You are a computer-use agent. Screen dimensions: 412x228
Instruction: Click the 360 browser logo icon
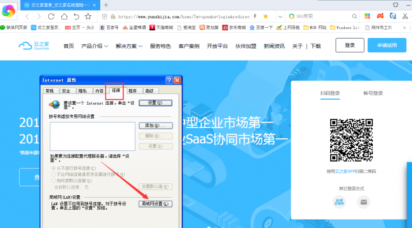click(8, 11)
